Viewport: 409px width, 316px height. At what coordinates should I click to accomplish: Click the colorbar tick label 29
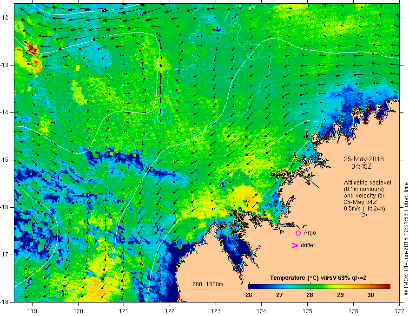(340, 295)
